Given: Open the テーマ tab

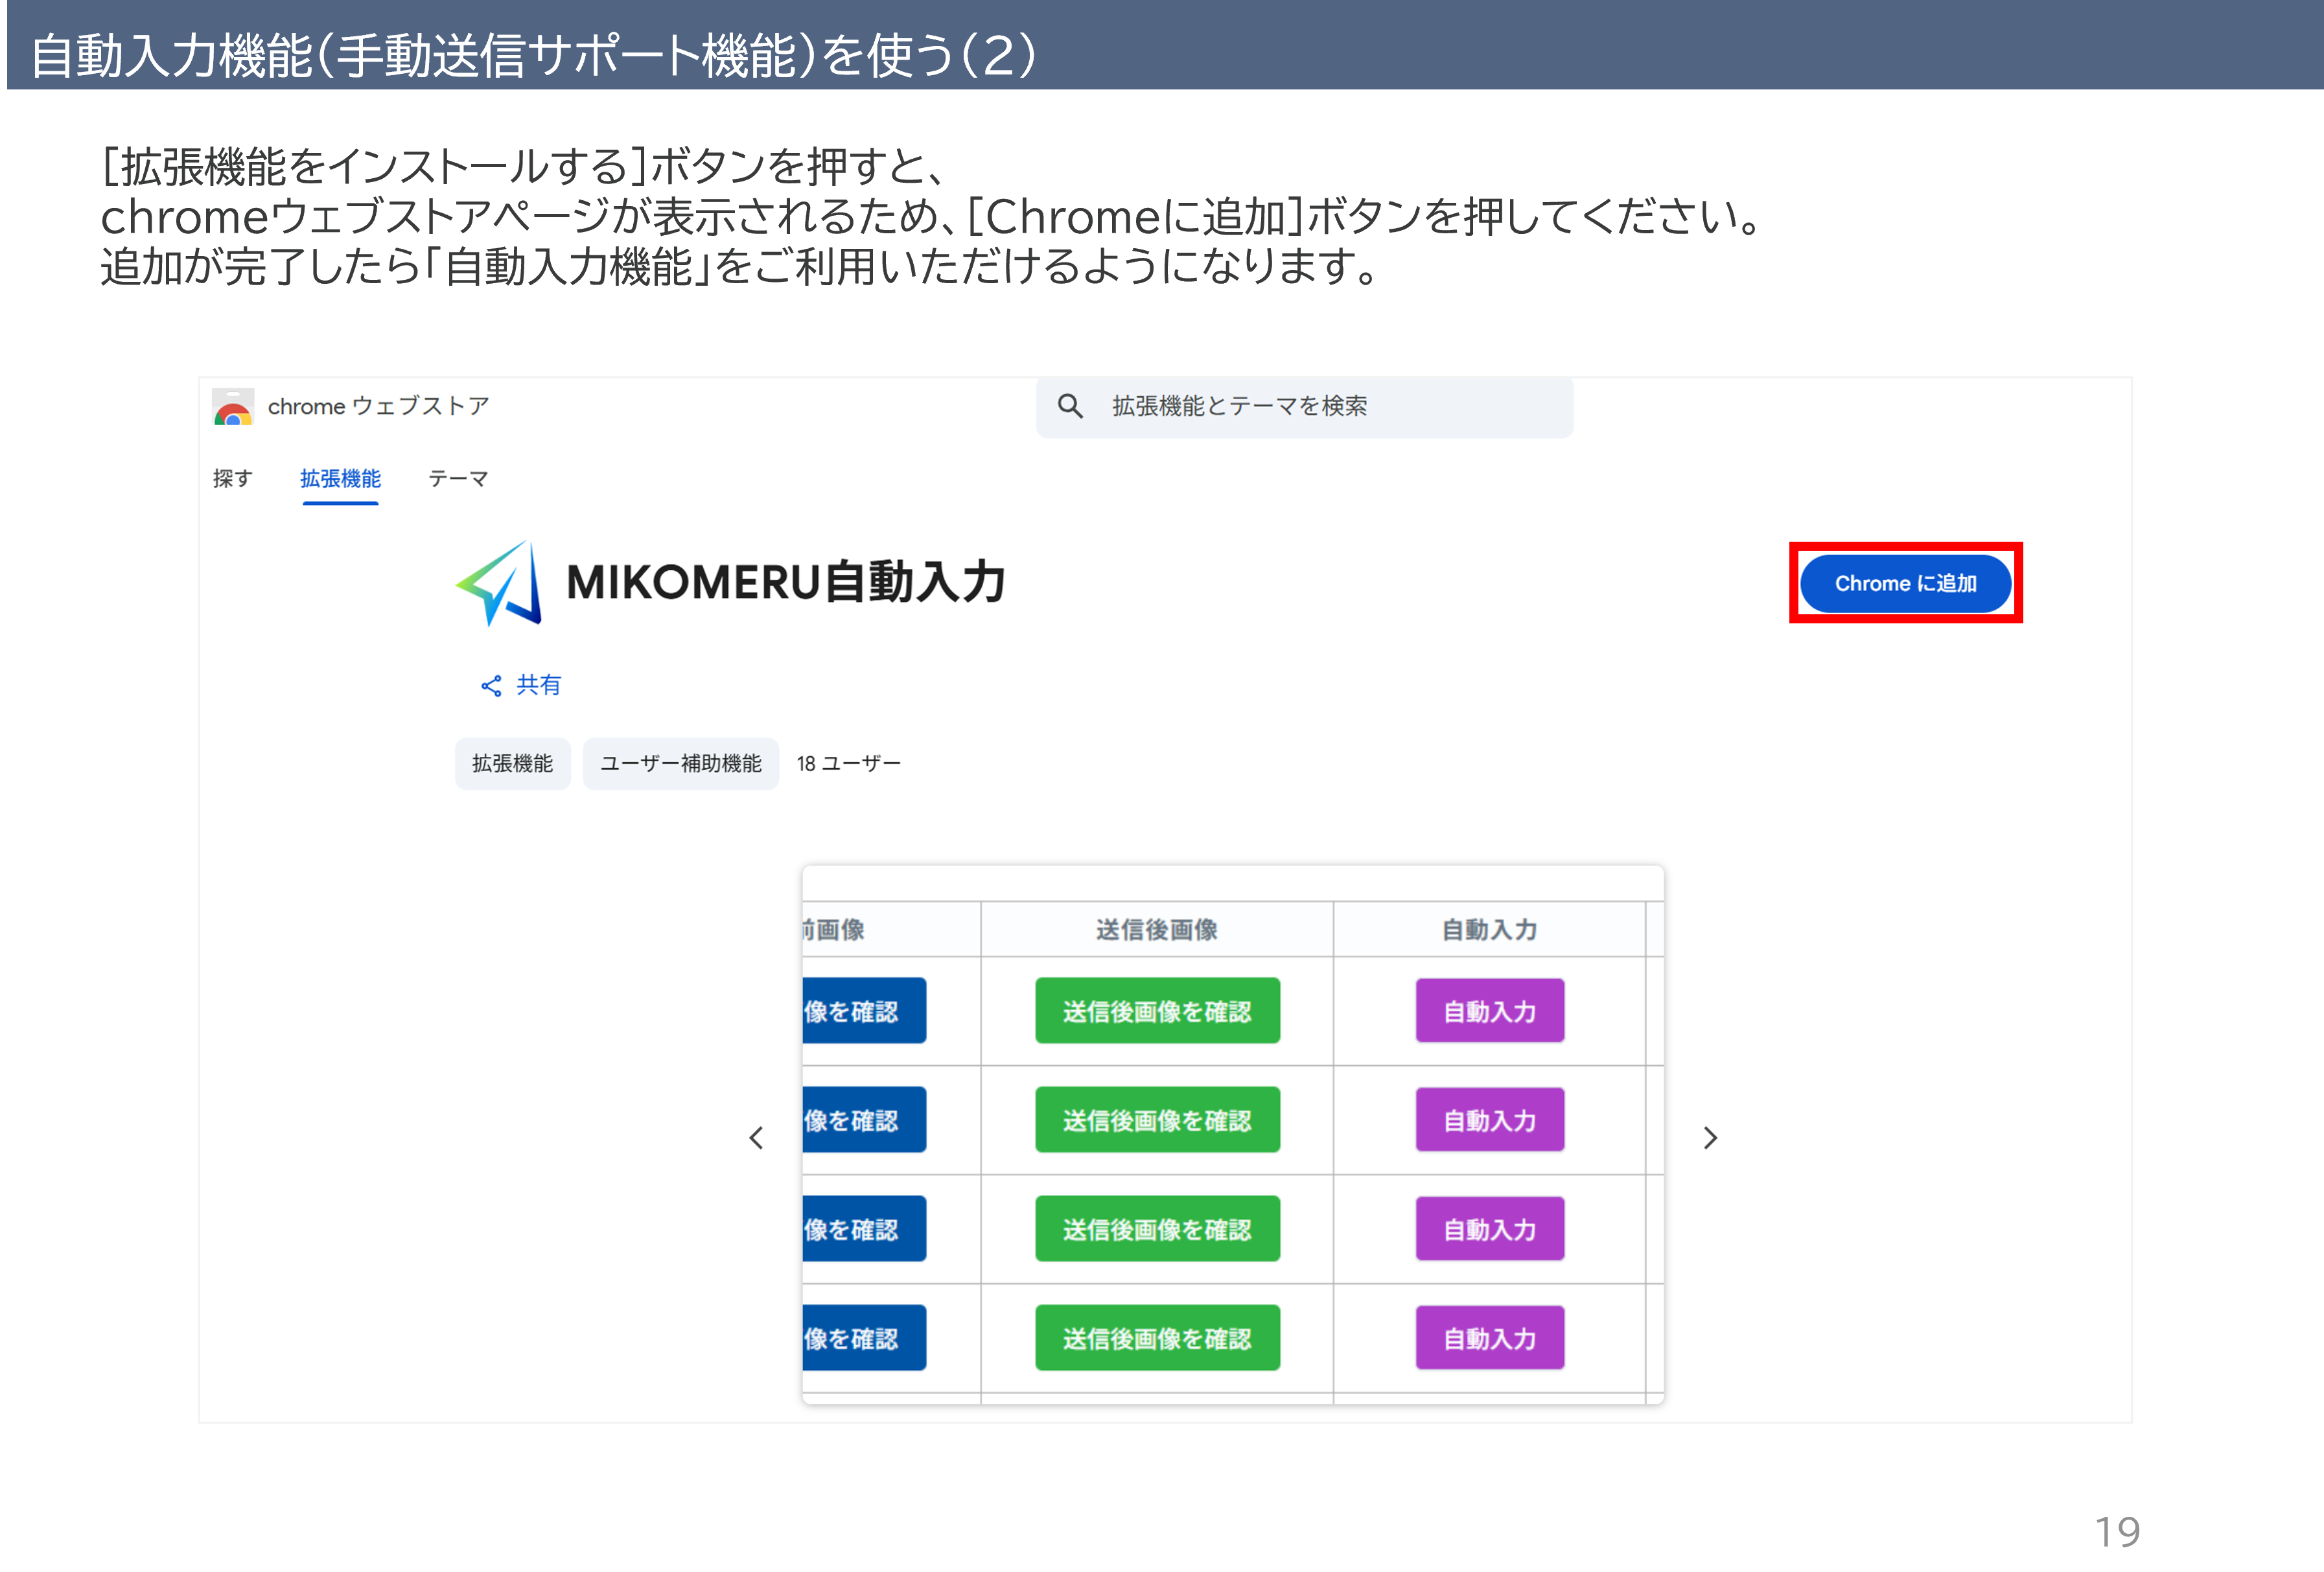Looking at the screenshot, I should 458,479.
